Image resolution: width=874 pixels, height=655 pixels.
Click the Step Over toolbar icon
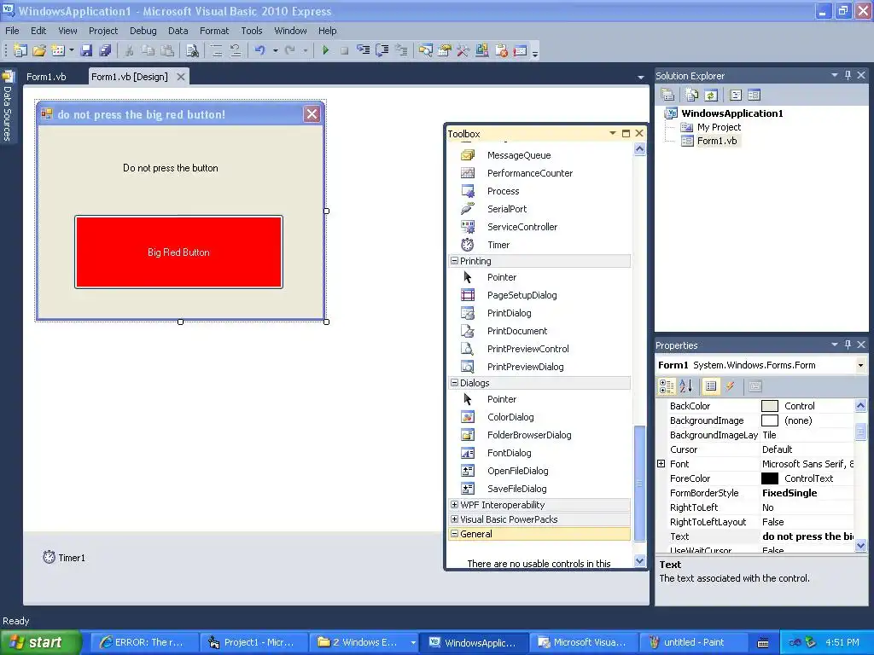click(x=382, y=50)
